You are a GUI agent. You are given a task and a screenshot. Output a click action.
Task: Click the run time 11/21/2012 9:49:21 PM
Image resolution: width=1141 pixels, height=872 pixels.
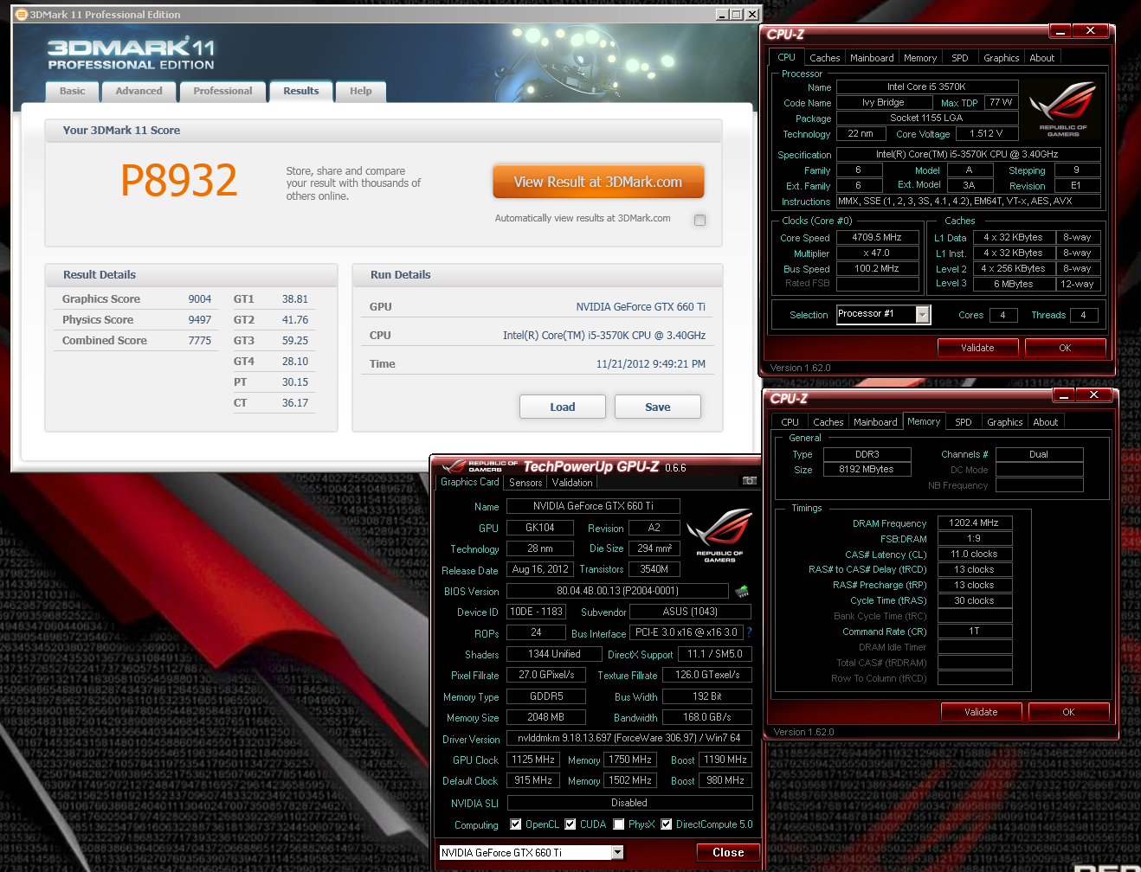651,363
